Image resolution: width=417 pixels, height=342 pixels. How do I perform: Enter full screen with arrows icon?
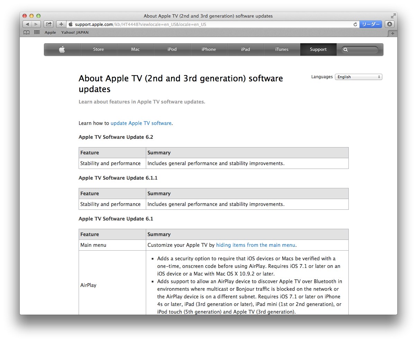click(393, 16)
